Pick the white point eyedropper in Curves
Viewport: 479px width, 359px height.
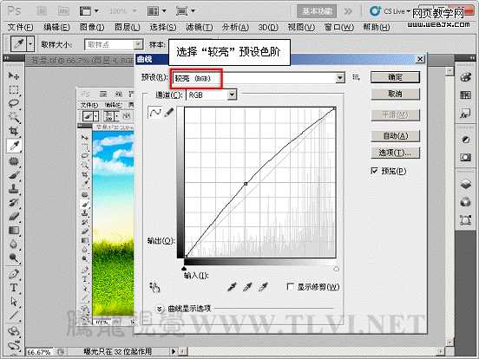click(x=263, y=287)
